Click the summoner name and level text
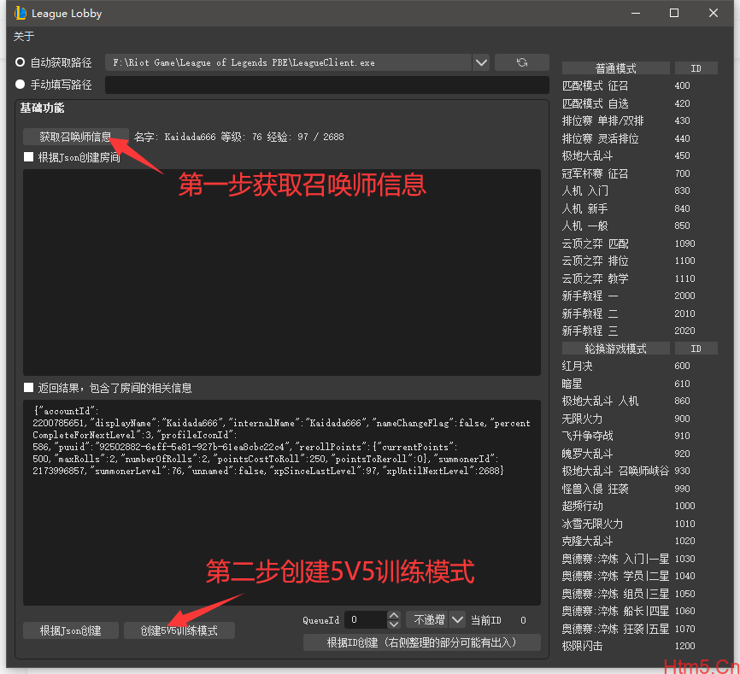The height and width of the screenshot is (674, 740). (x=238, y=137)
